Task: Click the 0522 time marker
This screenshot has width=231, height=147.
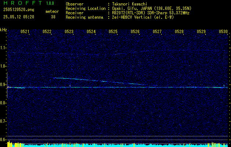Action: pyautogui.click(x=47, y=31)
